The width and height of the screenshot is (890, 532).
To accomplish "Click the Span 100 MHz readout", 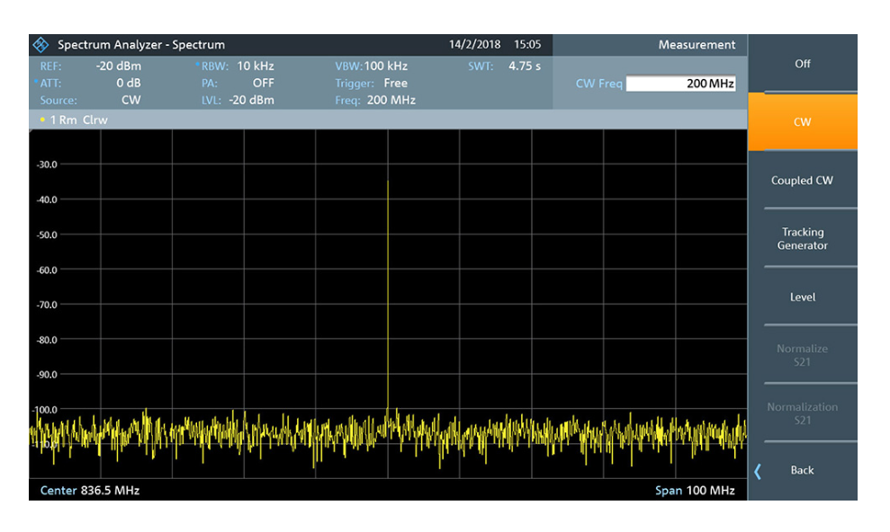I will [x=695, y=490].
